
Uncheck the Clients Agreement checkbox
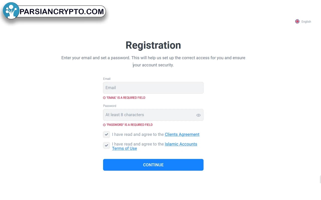[x=107, y=134]
